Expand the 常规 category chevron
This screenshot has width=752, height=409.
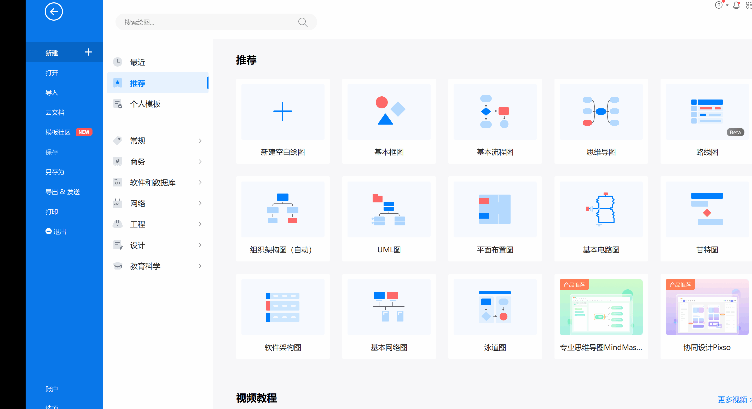pyautogui.click(x=200, y=141)
